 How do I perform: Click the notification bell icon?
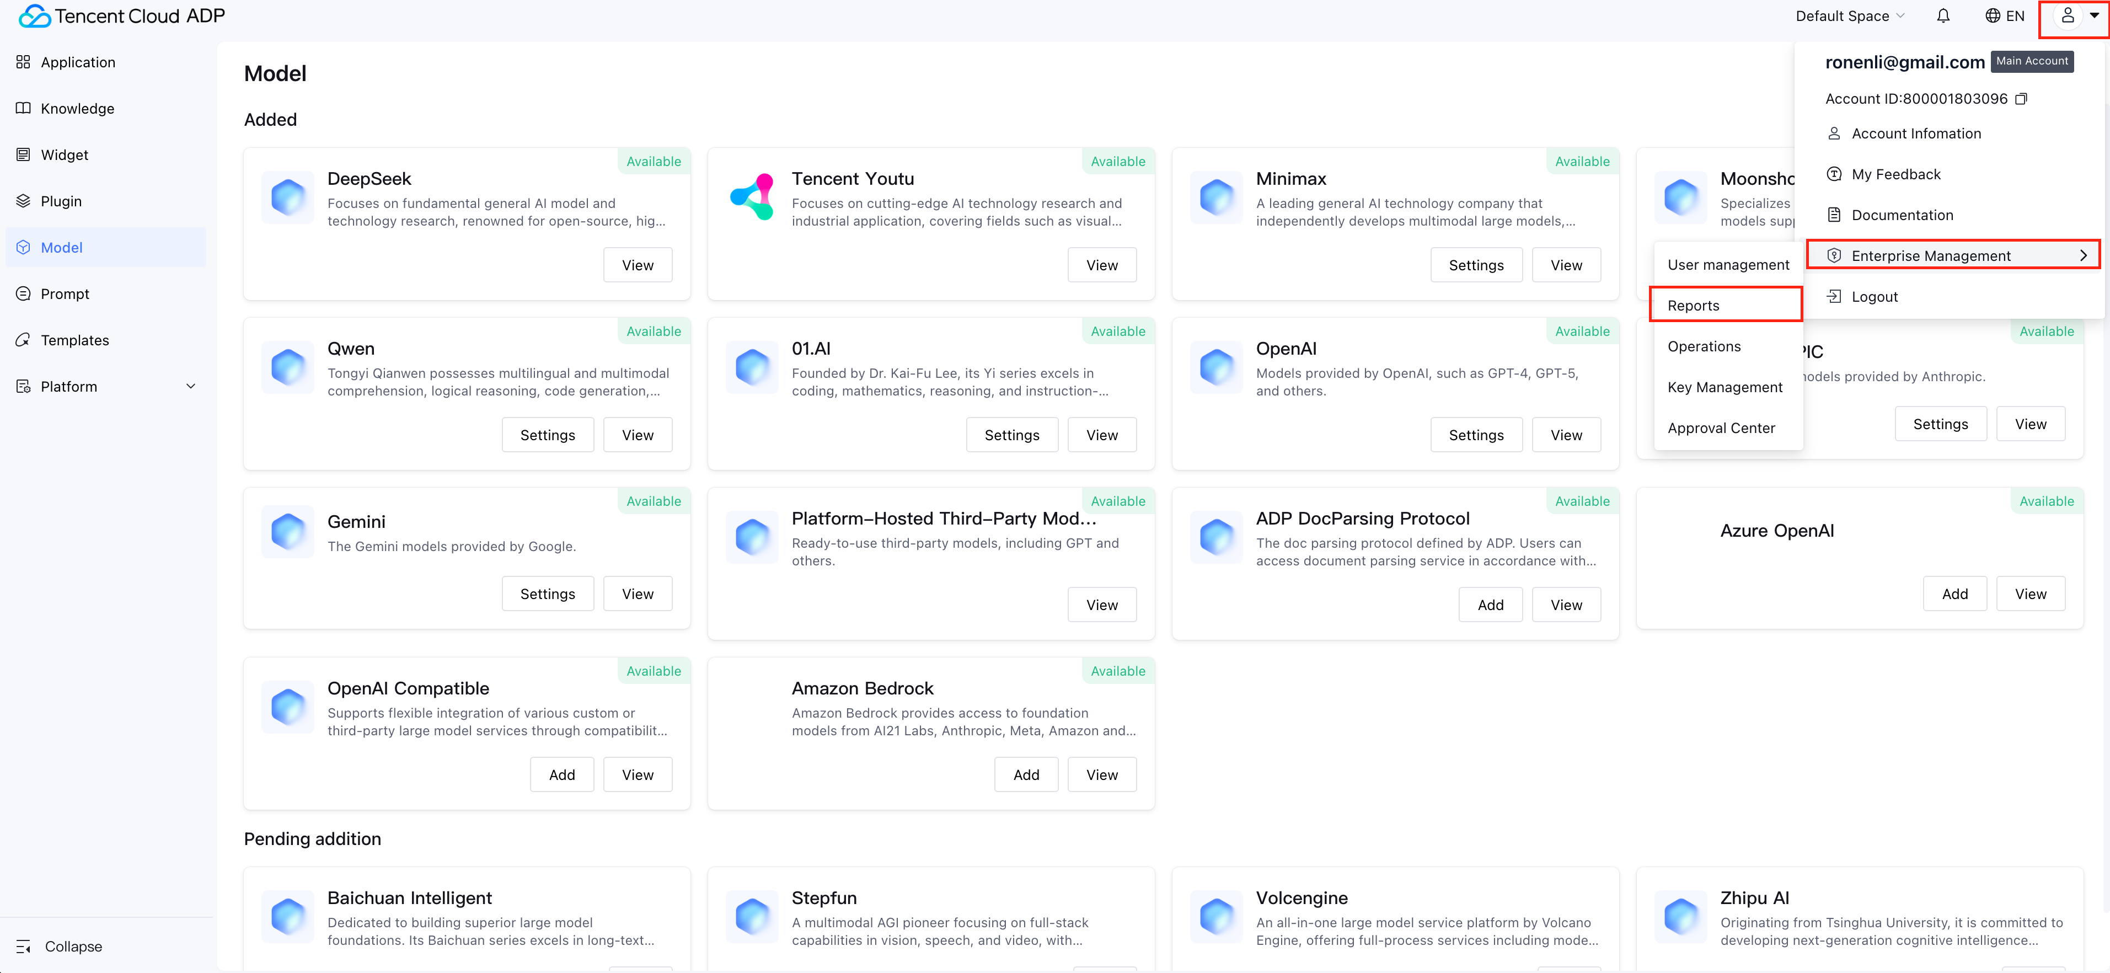1943,17
